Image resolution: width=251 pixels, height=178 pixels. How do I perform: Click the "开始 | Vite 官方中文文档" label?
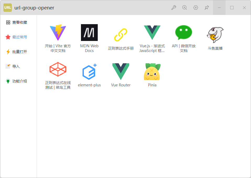[x=58, y=48]
